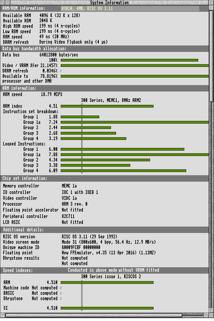Click the adjust size icon at bottom right

[x=211, y=315]
